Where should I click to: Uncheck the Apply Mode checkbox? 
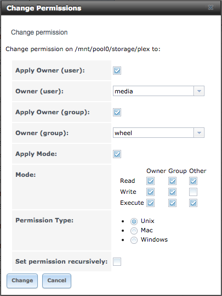point(117,154)
